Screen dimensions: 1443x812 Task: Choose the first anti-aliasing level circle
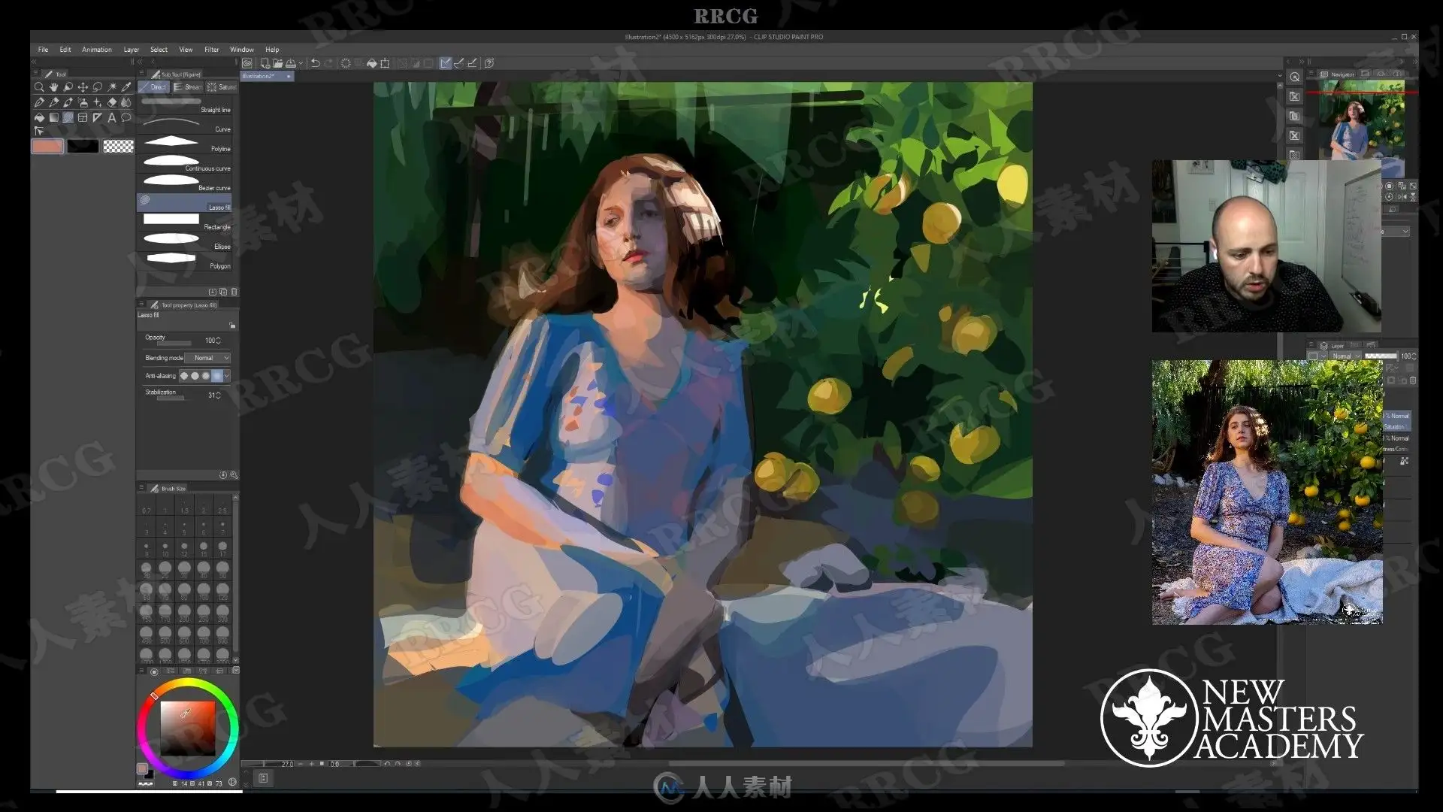(x=184, y=376)
